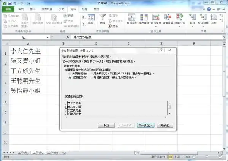Click cell containing 陳又青小姐
The height and width of the screenshot is (161, 228).
(x=28, y=61)
